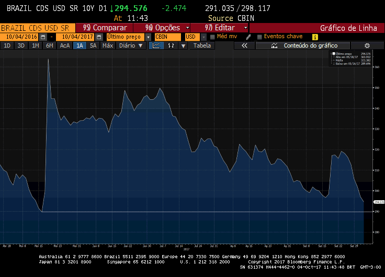Switch to the bar/candle chart icon
This screenshot has height=277, width=385.
[171, 45]
